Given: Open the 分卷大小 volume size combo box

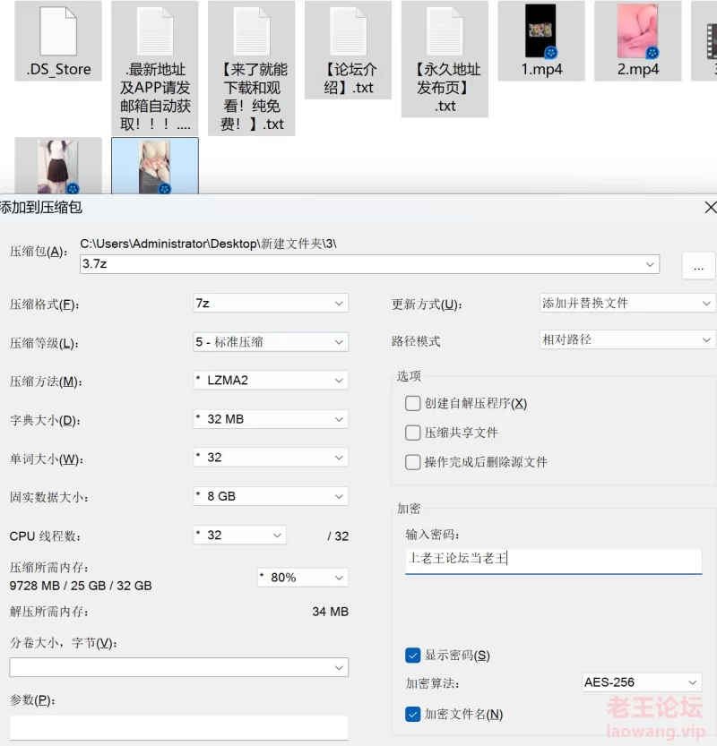Looking at the screenshot, I should [x=178, y=667].
